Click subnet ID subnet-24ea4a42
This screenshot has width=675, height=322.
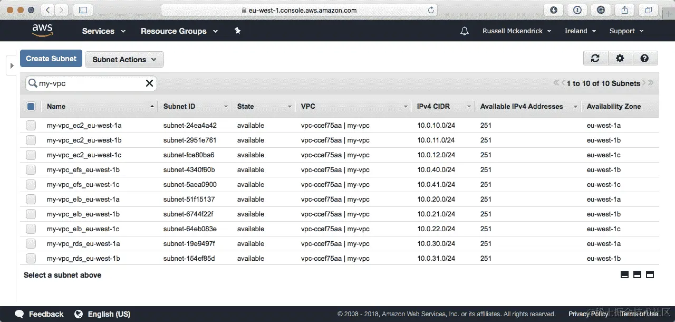[x=190, y=126]
